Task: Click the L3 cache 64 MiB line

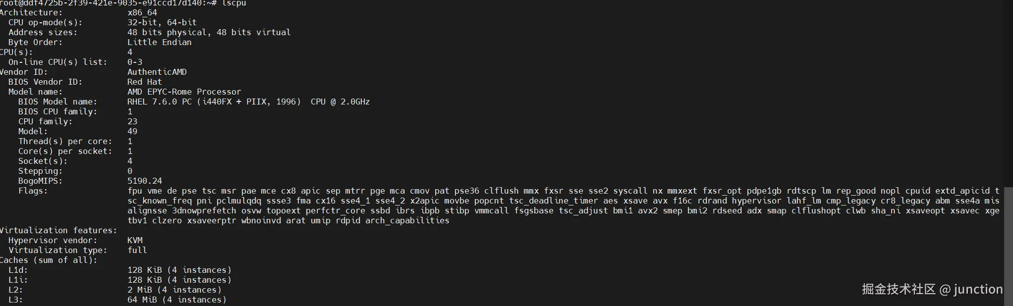Action: (177, 300)
